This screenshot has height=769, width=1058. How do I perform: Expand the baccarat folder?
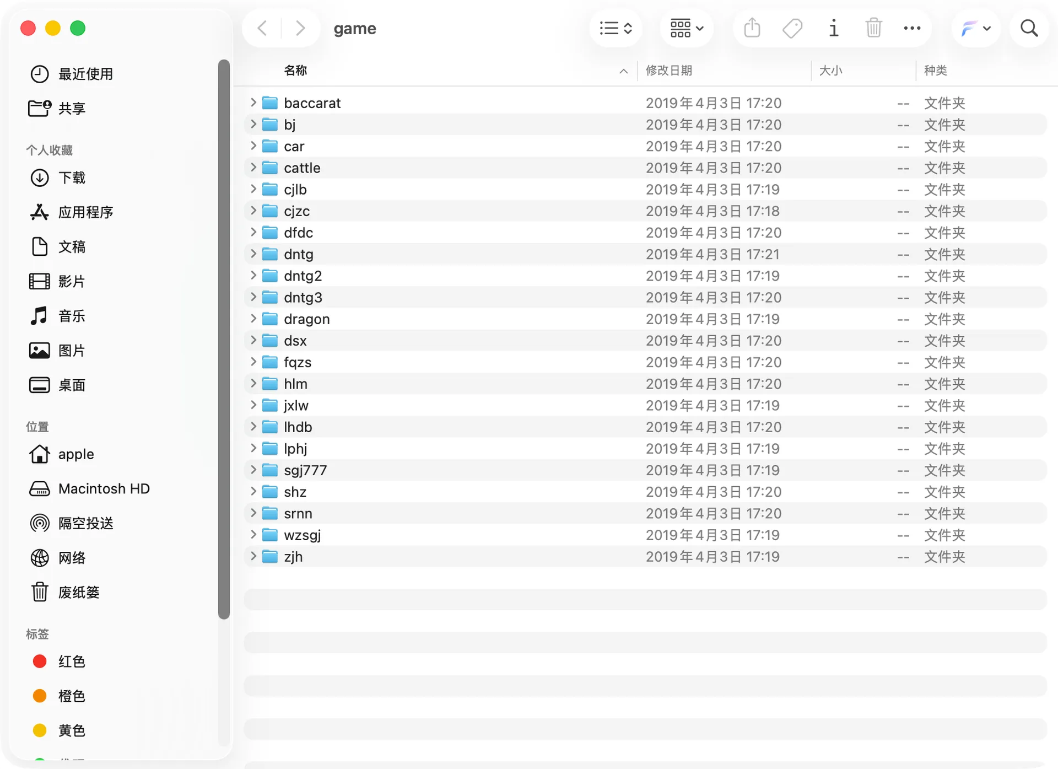[x=253, y=103]
